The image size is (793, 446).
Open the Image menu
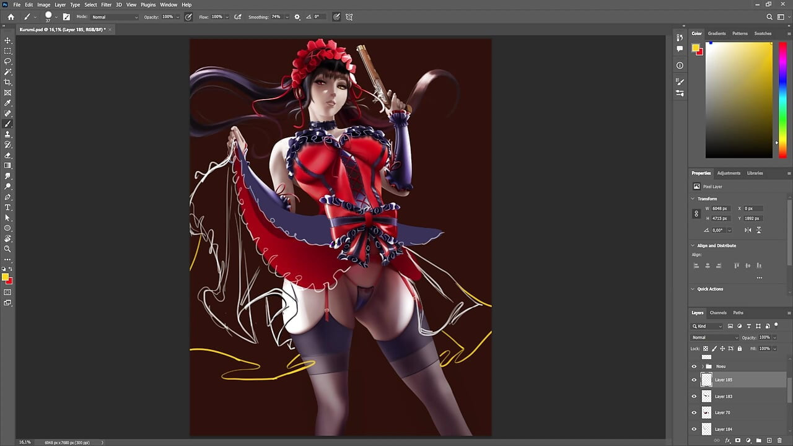(x=43, y=4)
